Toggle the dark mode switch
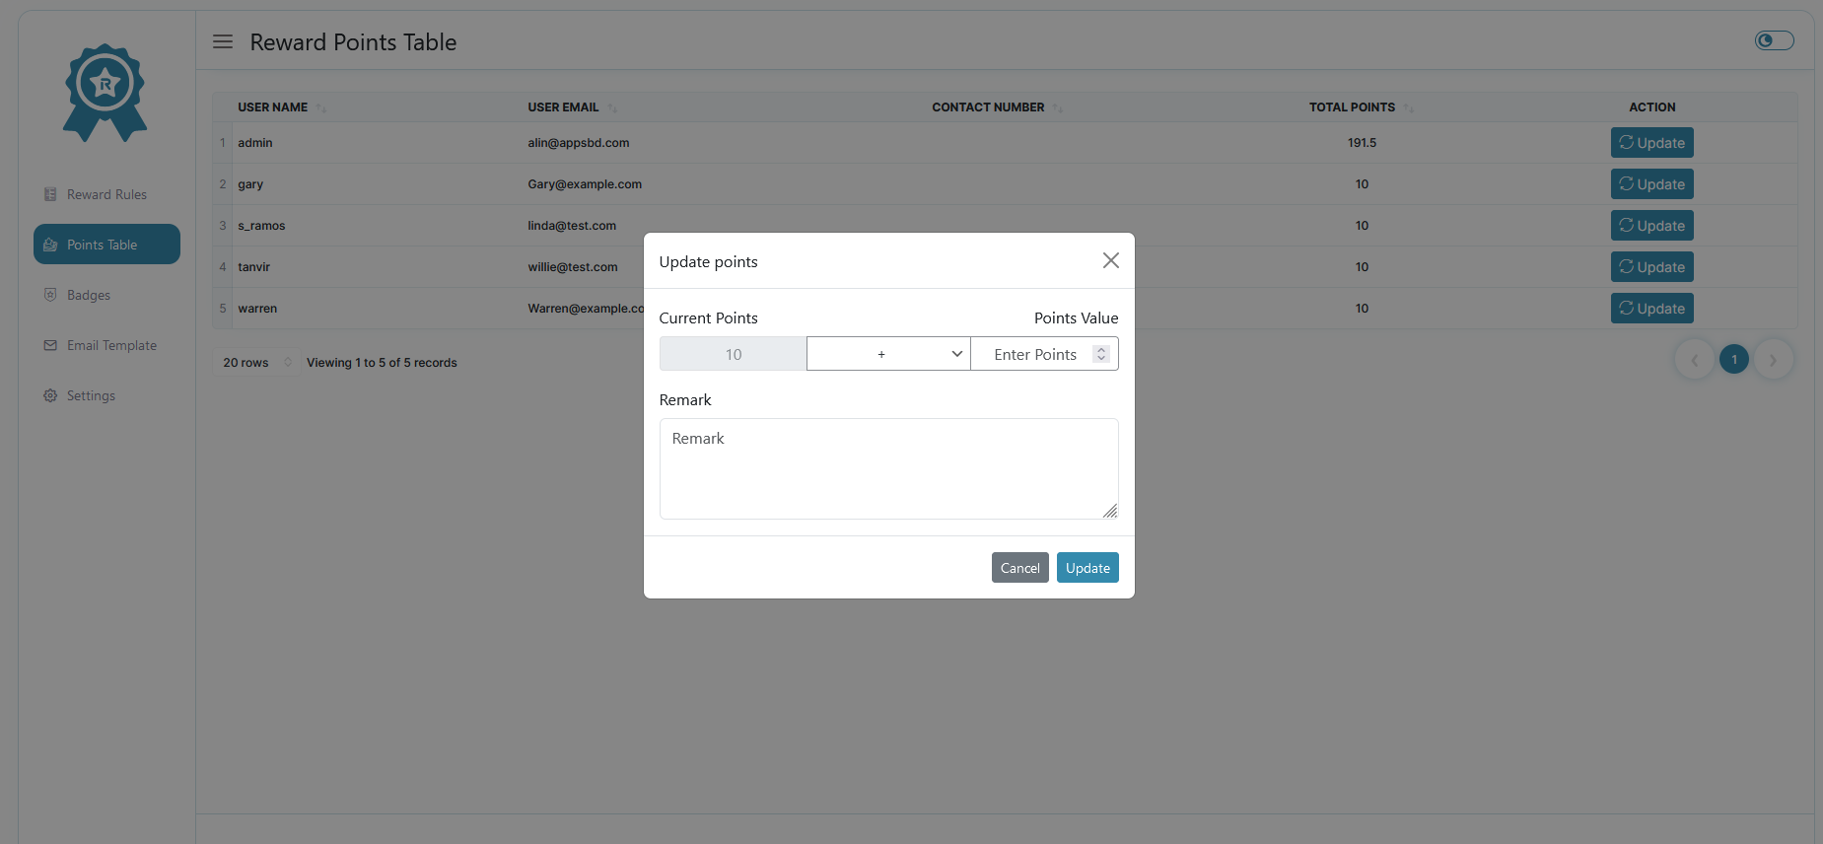The height and width of the screenshot is (844, 1823). [1774, 40]
